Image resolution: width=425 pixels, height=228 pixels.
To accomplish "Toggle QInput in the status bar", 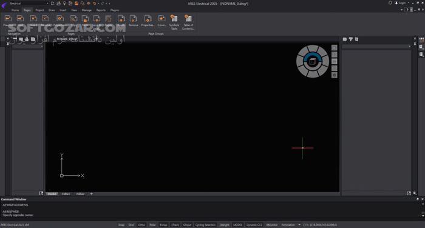I will pyautogui.click(x=187, y=225).
